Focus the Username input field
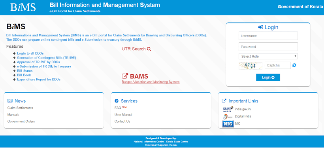324x148 pixels. pos(268,36)
